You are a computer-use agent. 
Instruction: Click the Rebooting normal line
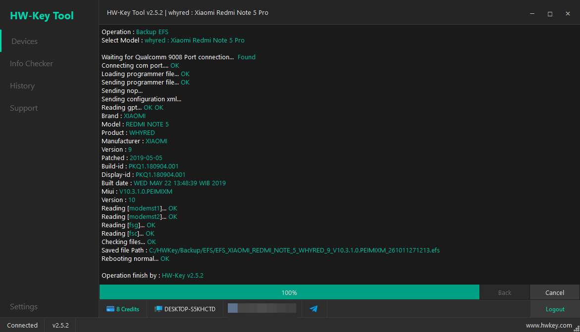click(x=135, y=259)
